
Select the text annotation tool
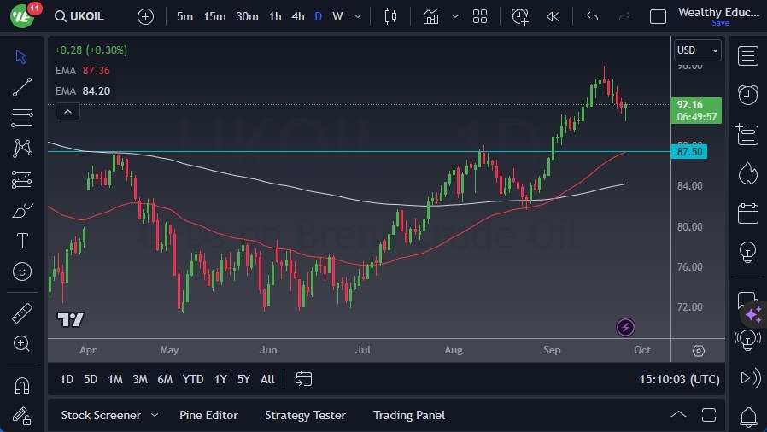(x=22, y=241)
